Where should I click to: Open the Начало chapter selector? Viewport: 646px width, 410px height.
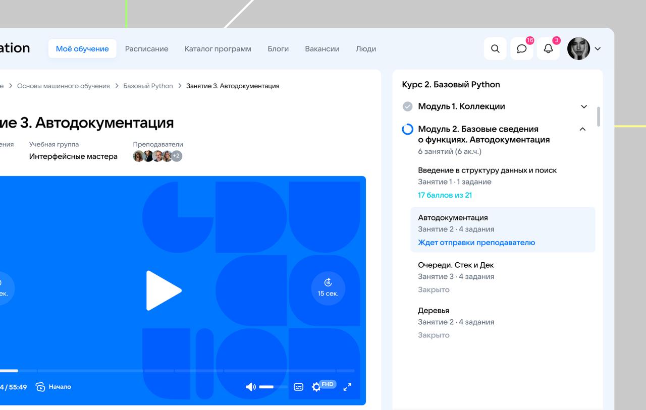pos(53,387)
